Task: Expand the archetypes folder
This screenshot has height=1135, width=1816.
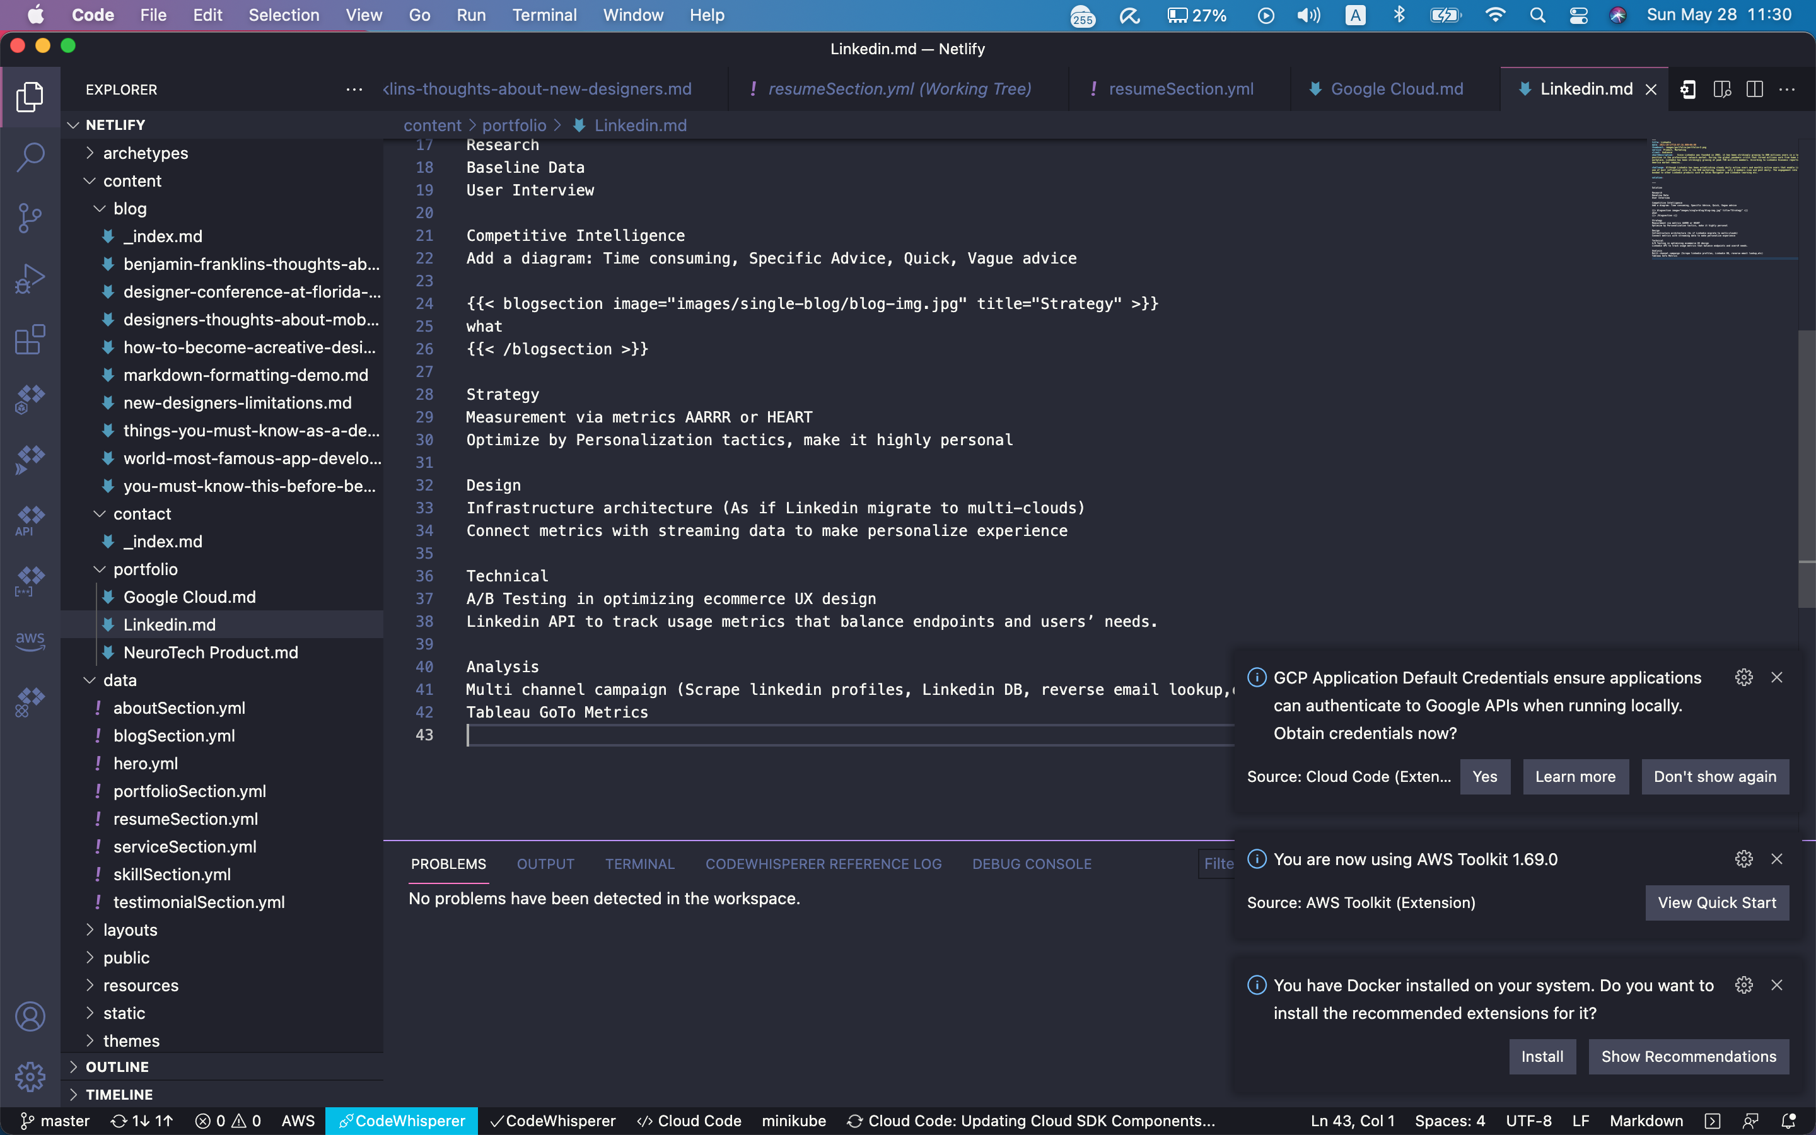Action: [x=146, y=153]
